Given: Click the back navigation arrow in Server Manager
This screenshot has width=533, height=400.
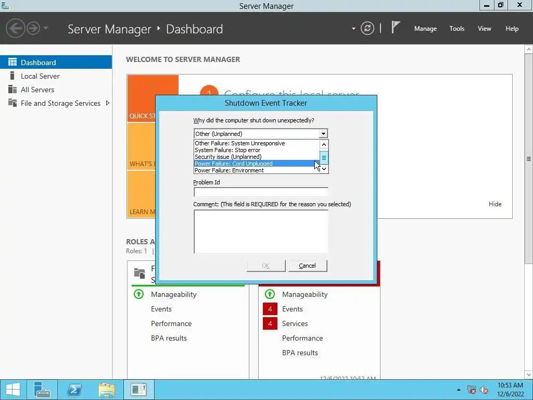Looking at the screenshot, I should (15, 28).
